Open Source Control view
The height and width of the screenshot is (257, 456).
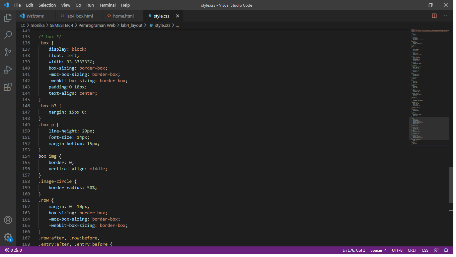tap(8, 52)
